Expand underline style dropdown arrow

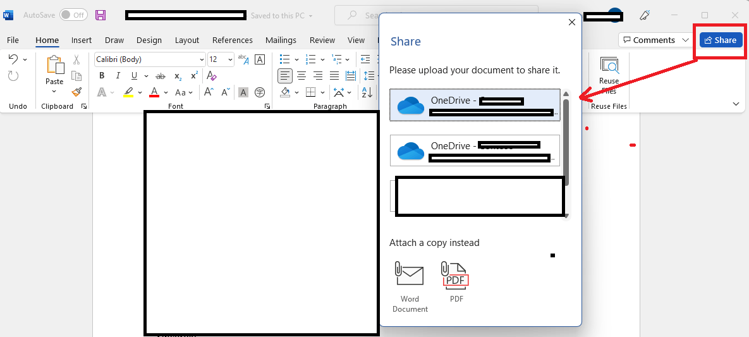click(146, 76)
